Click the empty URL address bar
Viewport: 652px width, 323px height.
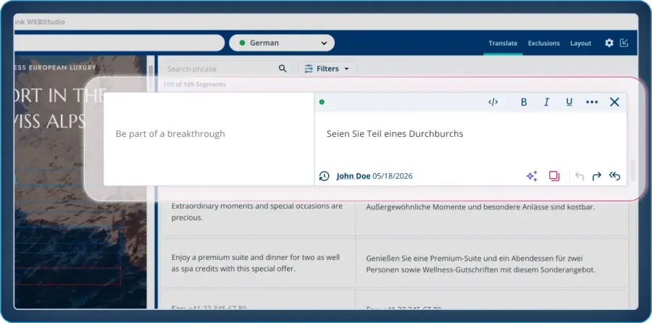pyautogui.click(x=120, y=43)
